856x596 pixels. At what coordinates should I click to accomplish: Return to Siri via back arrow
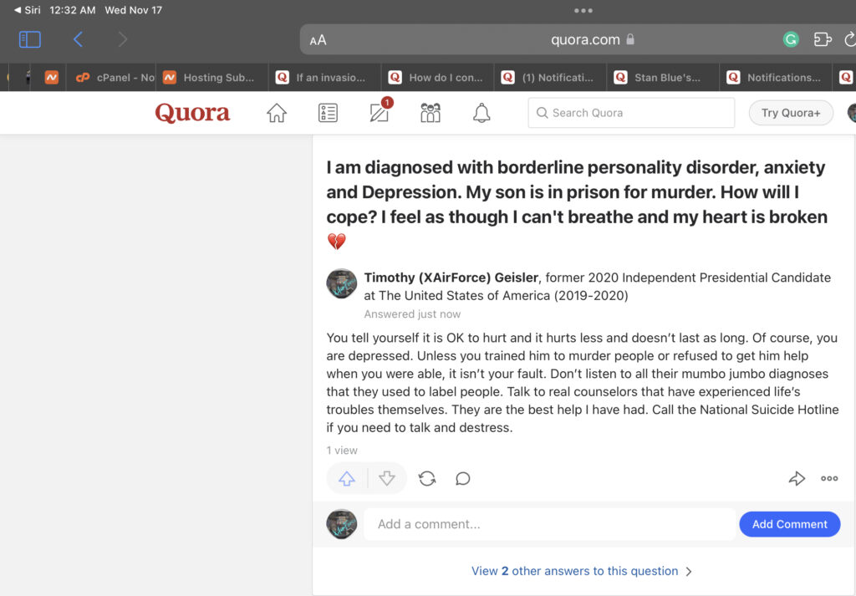point(27,10)
